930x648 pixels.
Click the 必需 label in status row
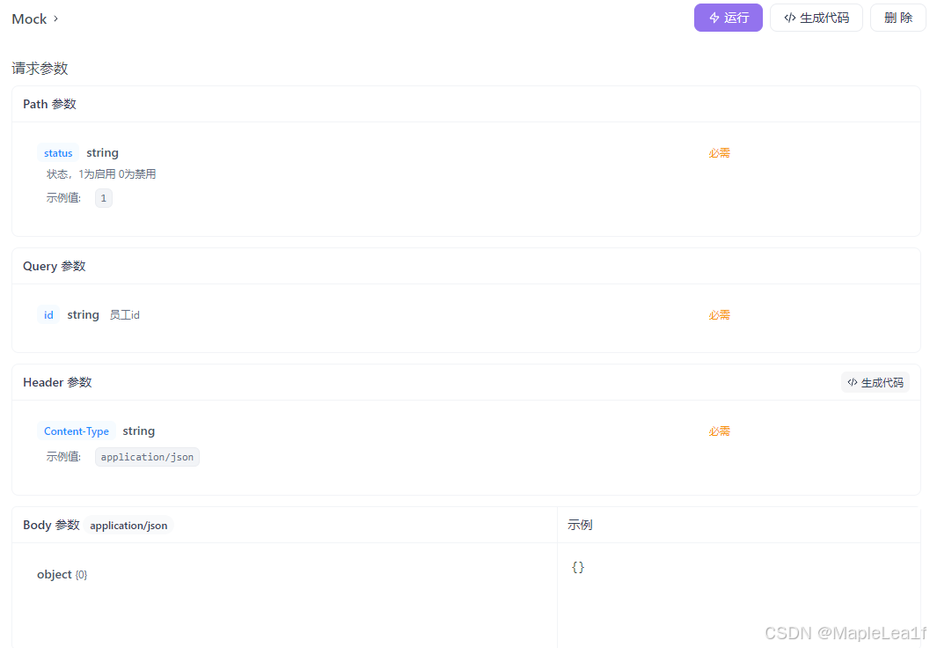tap(720, 153)
